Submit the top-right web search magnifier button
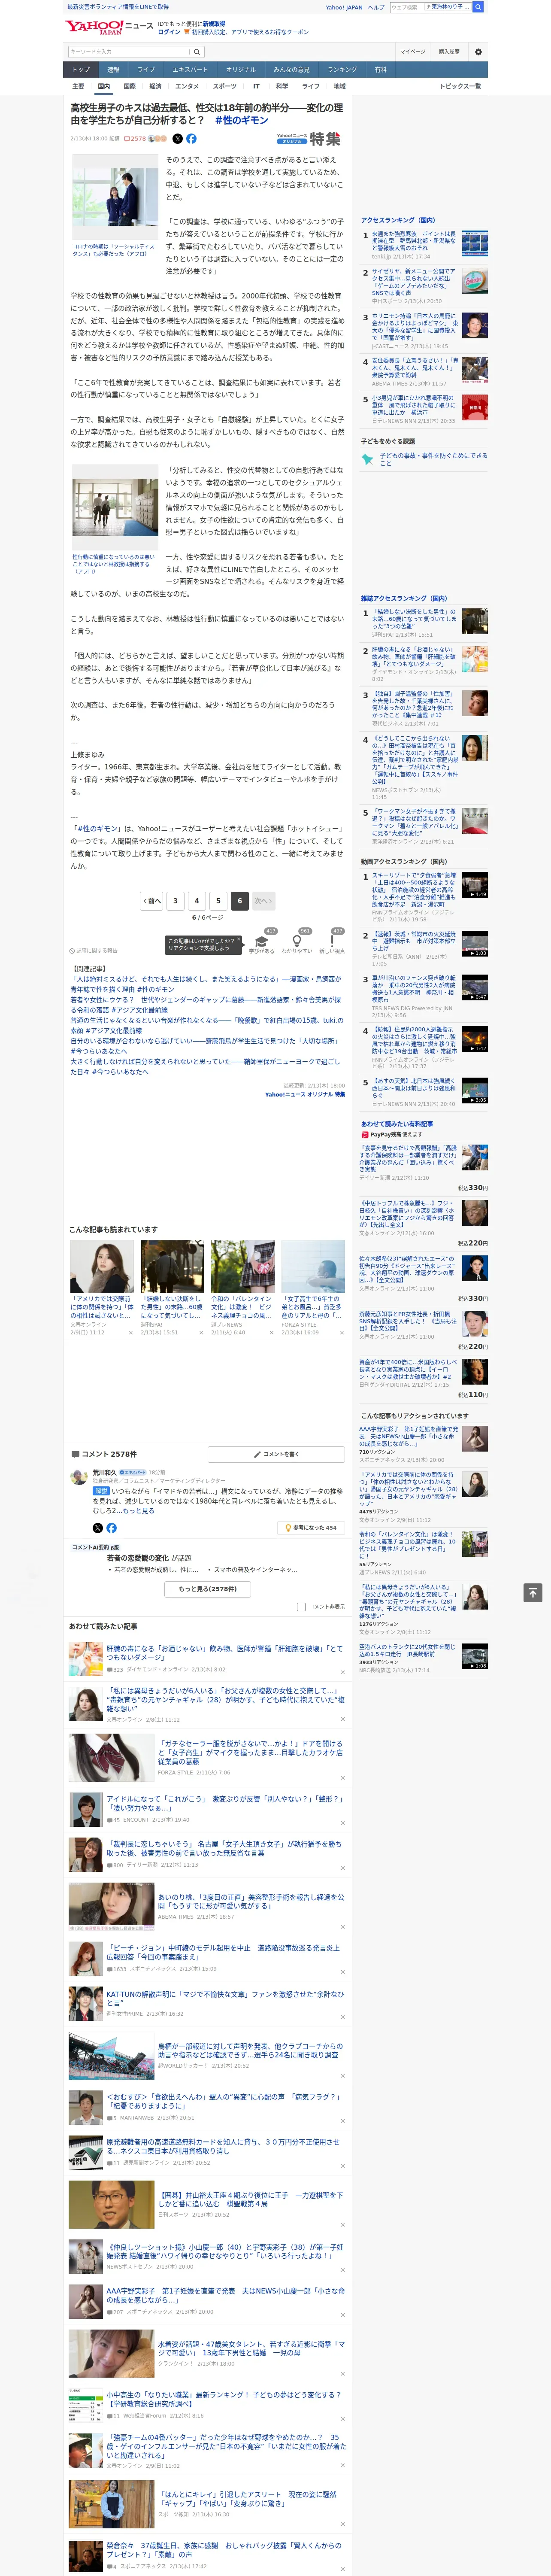The width and height of the screenshot is (551, 2576). point(478,7)
